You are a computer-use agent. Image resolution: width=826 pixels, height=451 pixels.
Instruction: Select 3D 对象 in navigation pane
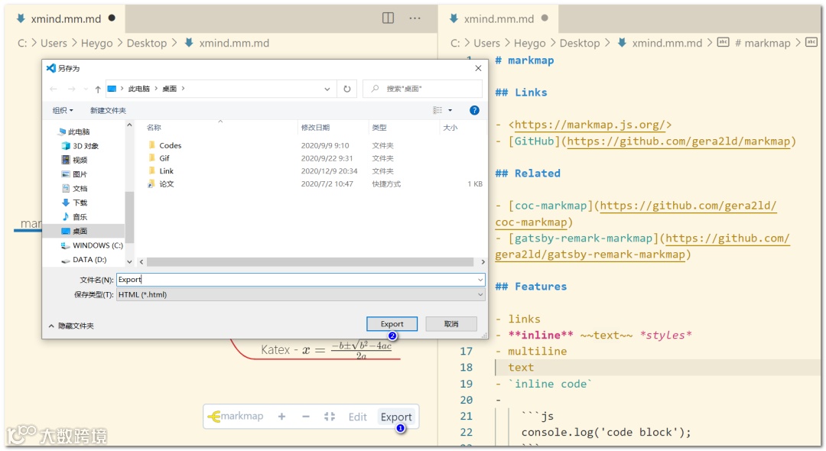click(80, 146)
